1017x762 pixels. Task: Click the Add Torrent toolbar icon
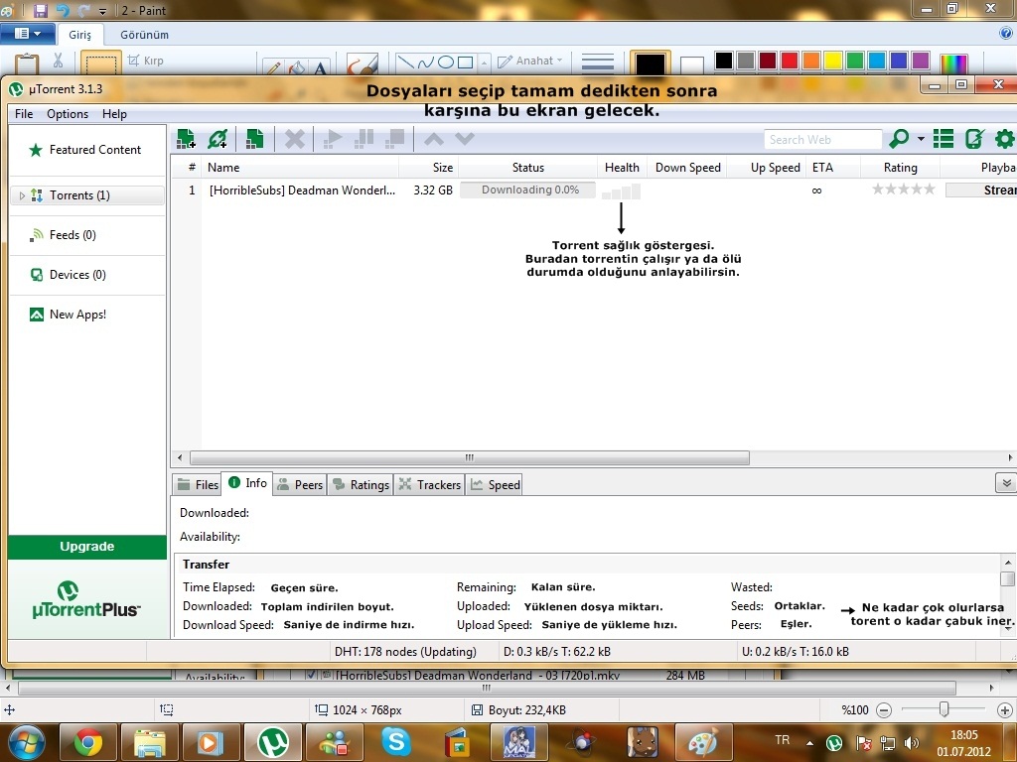point(186,139)
